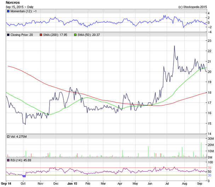Image resolution: width=215 pixels, height=187 pixels.
Task: Click the price axis value 16
Action: [x=210, y=113]
